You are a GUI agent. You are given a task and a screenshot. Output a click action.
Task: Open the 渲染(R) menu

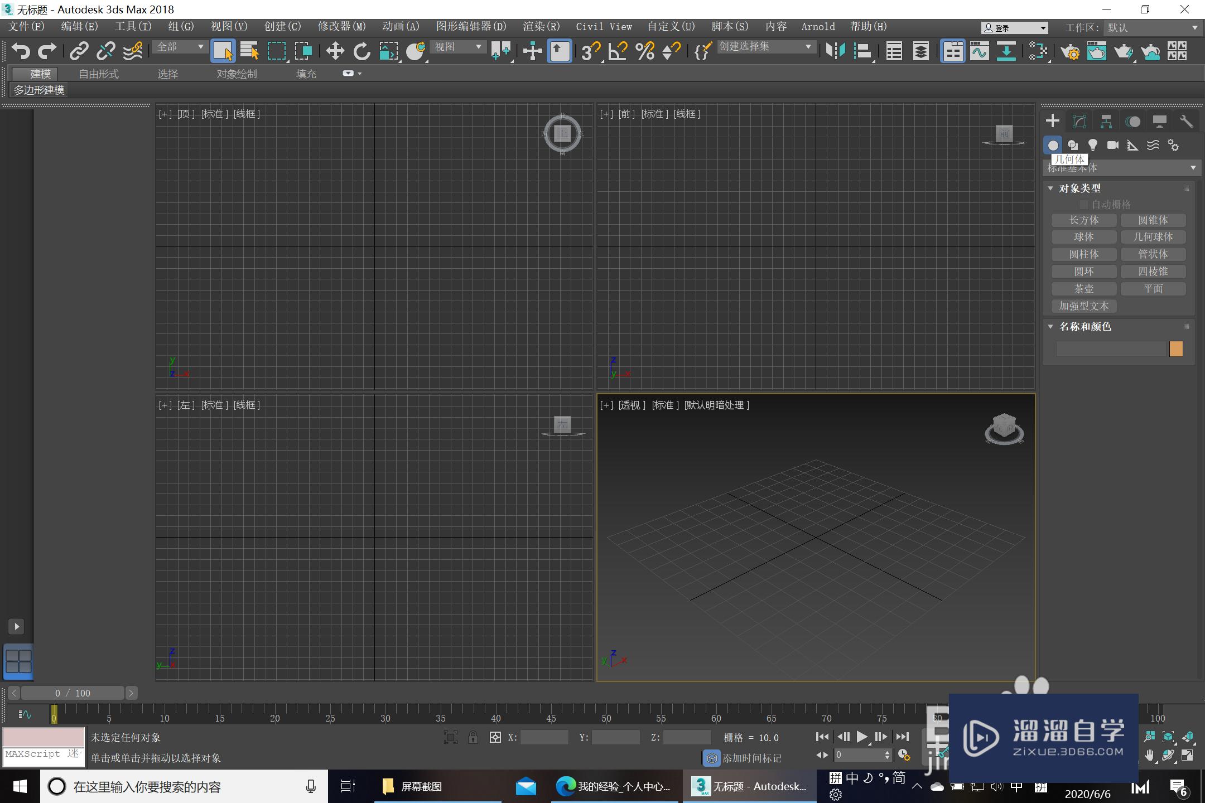(541, 27)
